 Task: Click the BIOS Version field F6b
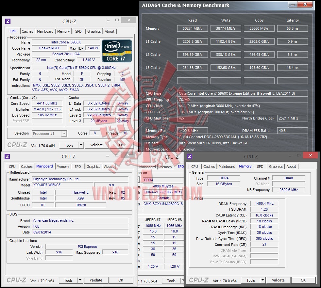80,226
